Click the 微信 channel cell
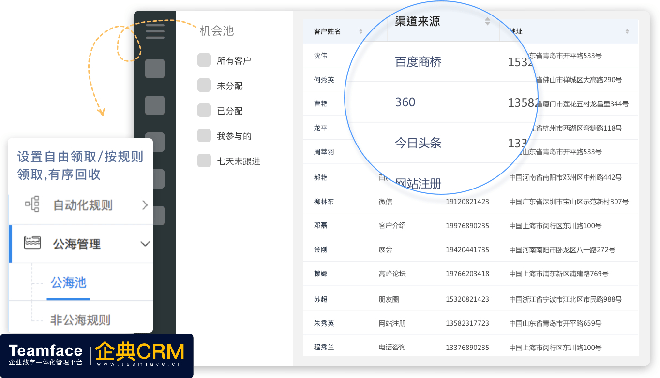 (385, 202)
